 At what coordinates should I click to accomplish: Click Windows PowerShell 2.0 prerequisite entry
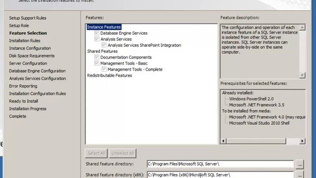click(251, 99)
